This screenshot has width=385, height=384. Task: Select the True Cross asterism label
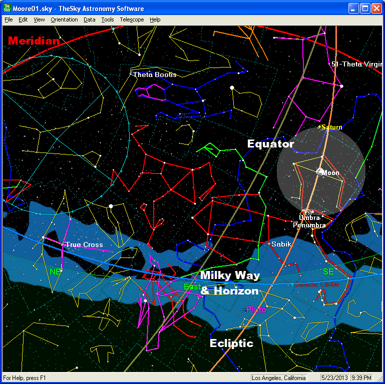(x=84, y=245)
